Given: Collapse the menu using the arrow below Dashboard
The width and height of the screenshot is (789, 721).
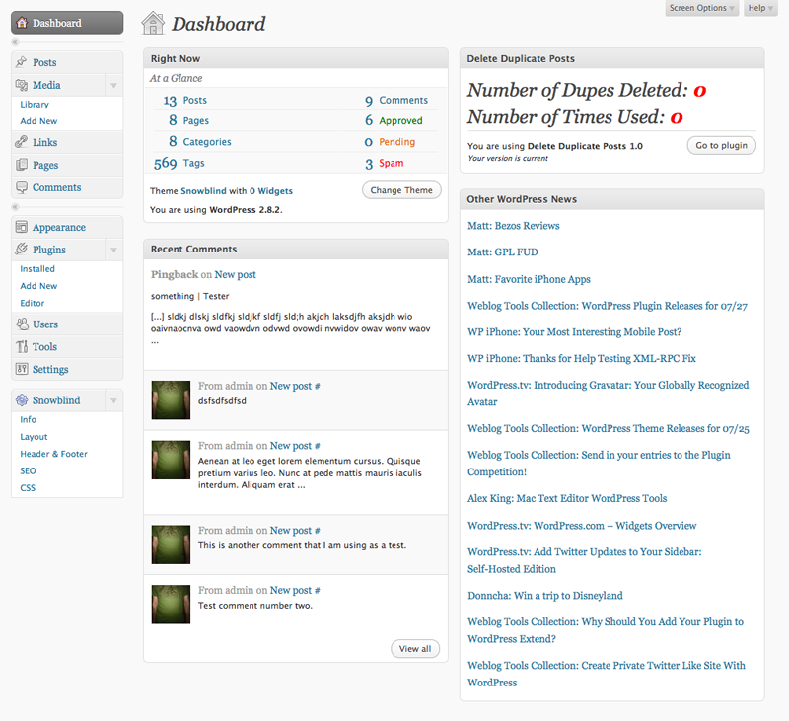Looking at the screenshot, I should pyautogui.click(x=16, y=42).
